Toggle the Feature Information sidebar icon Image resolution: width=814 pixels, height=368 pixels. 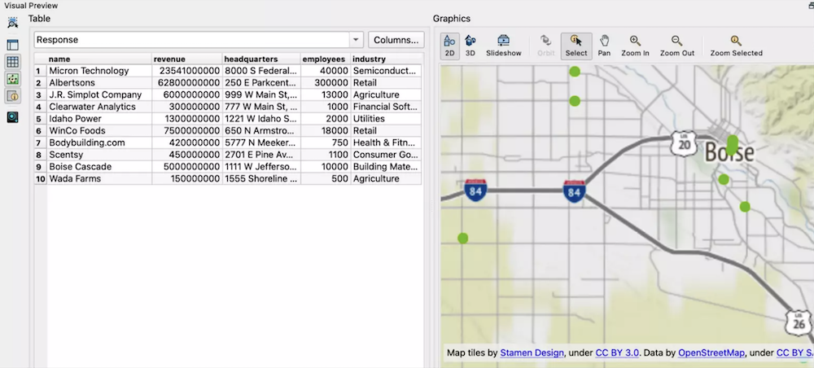(x=13, y=96)
